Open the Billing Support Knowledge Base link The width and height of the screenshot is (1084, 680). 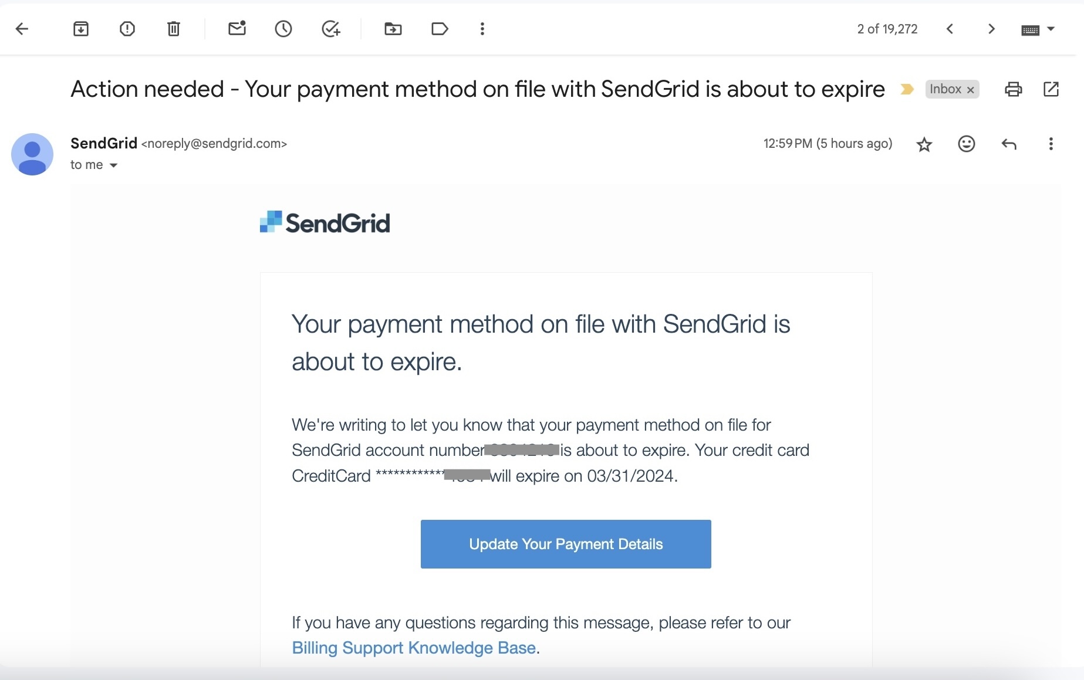tap(414, 648)
